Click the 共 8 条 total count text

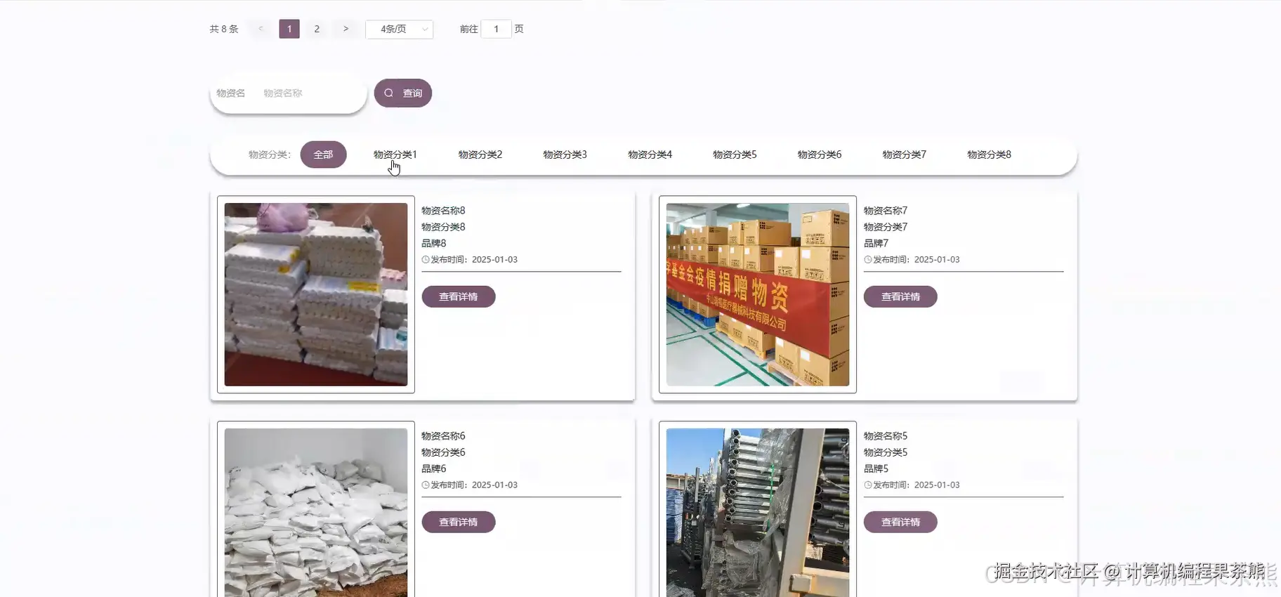[224, 29]
